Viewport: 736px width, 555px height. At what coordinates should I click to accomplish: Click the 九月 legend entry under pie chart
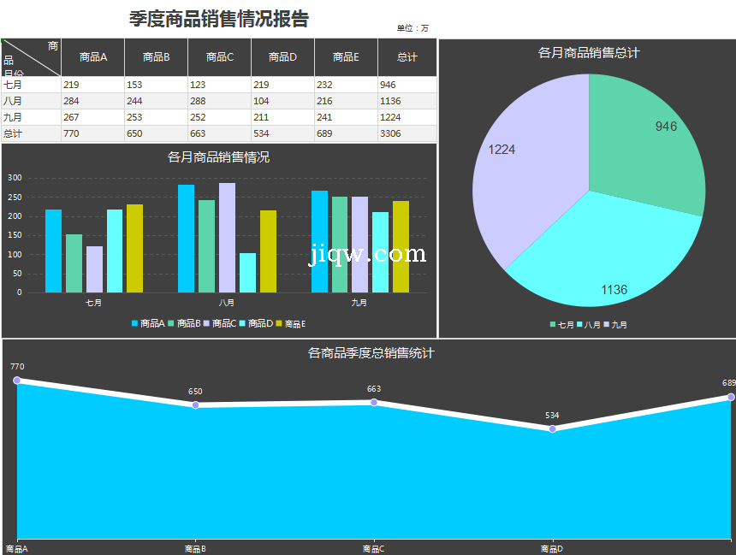[614, 325]
